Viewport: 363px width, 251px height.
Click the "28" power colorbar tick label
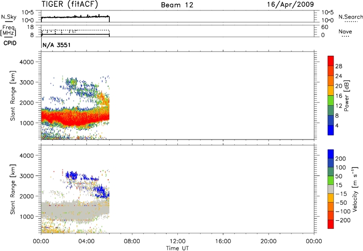coord(338,66)
